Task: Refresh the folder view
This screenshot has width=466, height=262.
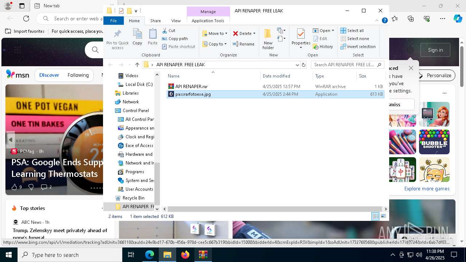Action: (304, 65)
